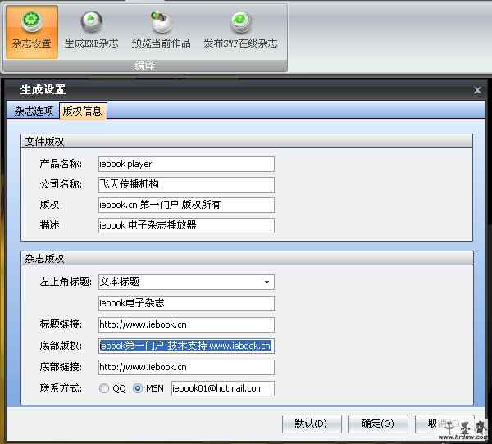Click the highlighted 底部版权 field
This screenshot has height=444, width=492.
[x=186, y=346]
